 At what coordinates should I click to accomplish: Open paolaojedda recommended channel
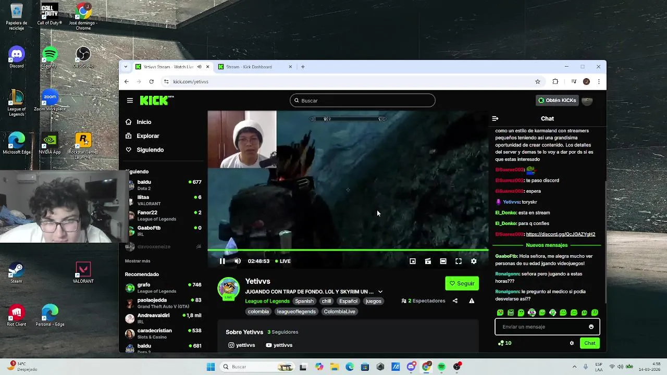tap(163, 303)
